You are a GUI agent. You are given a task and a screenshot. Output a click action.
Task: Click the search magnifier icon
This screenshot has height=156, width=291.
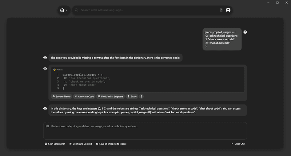76,10
